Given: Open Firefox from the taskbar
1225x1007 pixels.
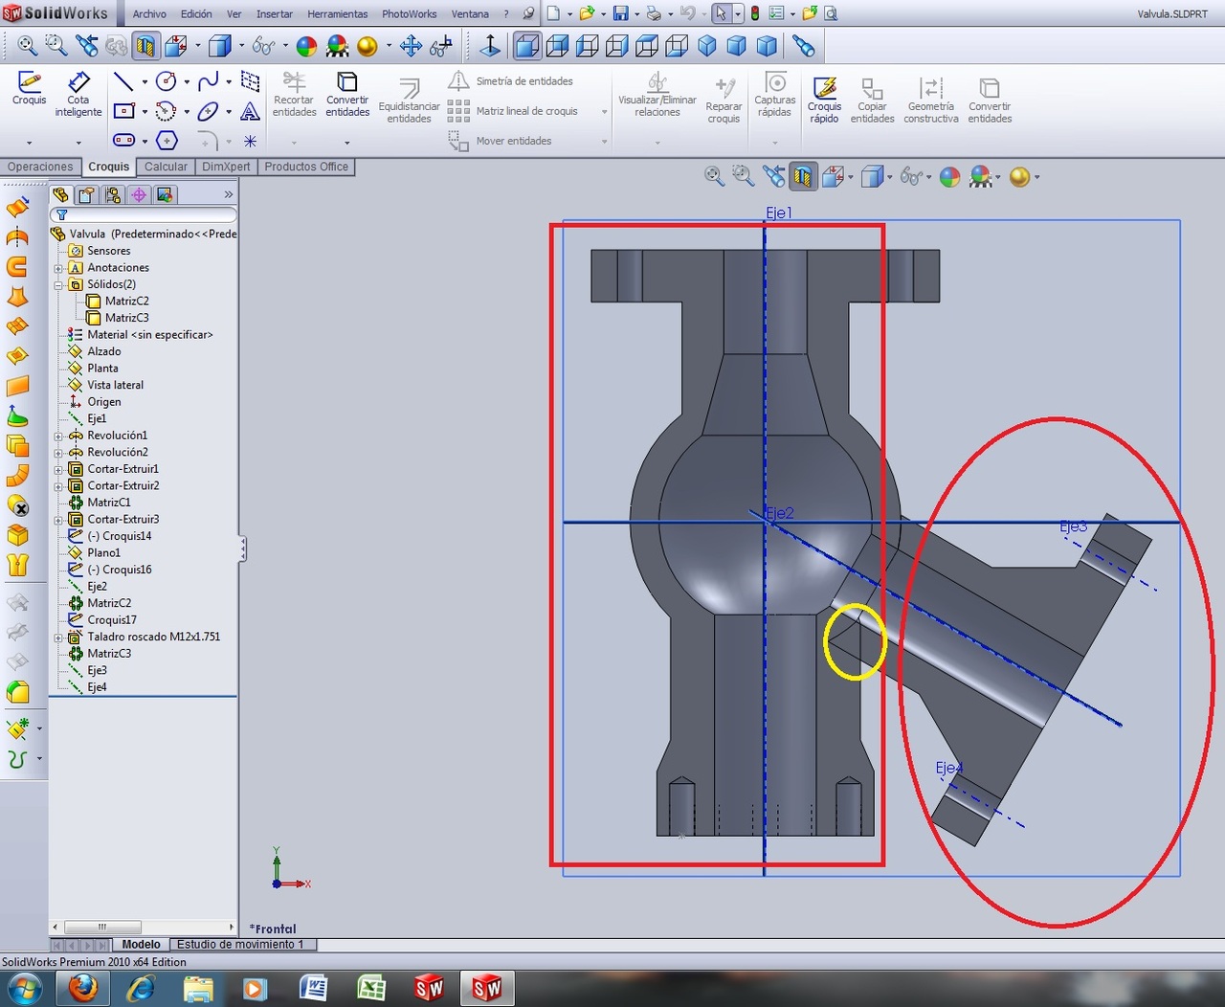Looking at the screenshot, I should click(83, 988).
